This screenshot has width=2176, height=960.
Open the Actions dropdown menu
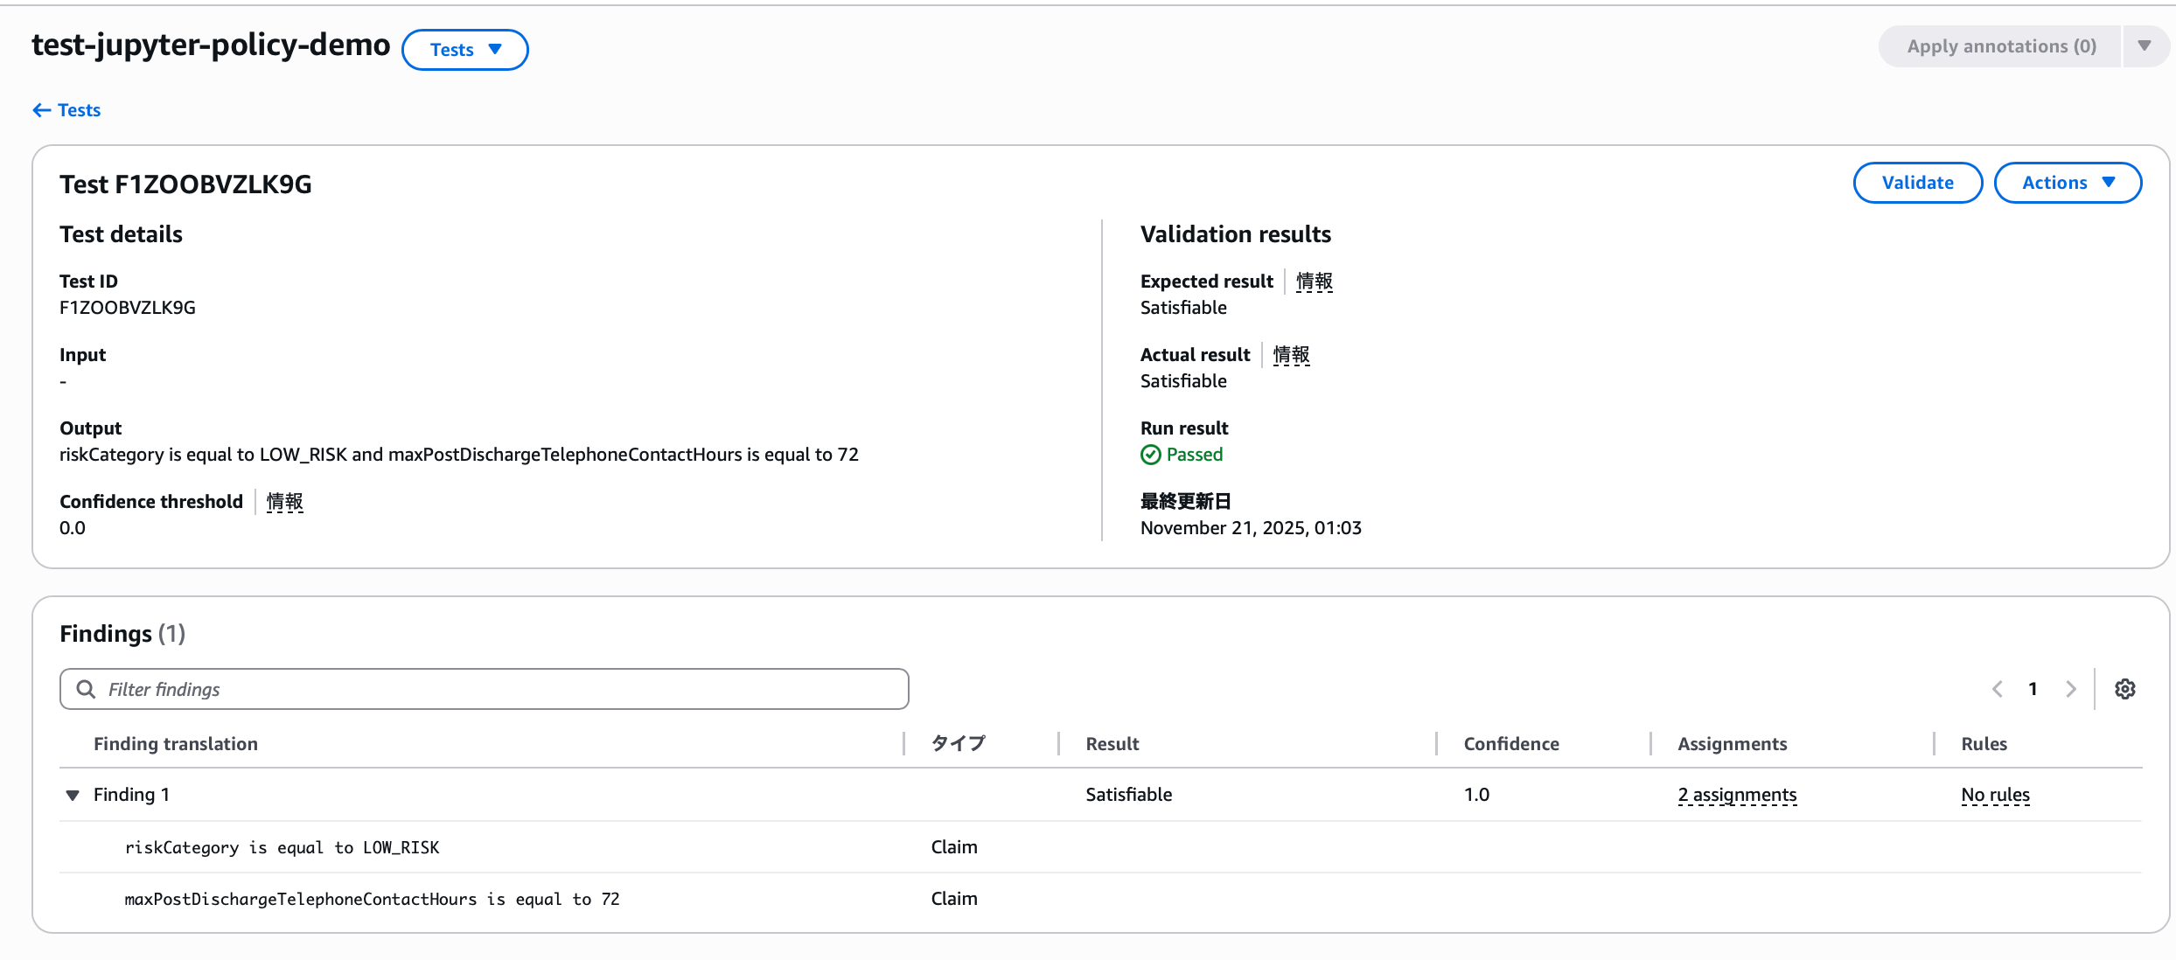click(2067, 183)
